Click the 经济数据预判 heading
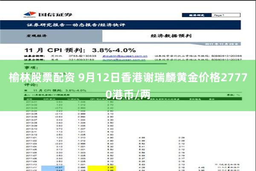Screen dimensions: 256x171 click(171, 35)
